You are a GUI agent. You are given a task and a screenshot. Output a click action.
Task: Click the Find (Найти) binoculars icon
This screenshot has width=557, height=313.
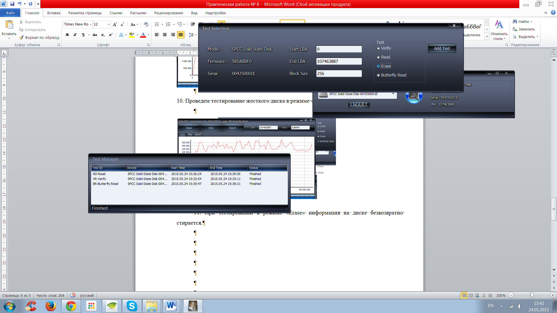515,21
